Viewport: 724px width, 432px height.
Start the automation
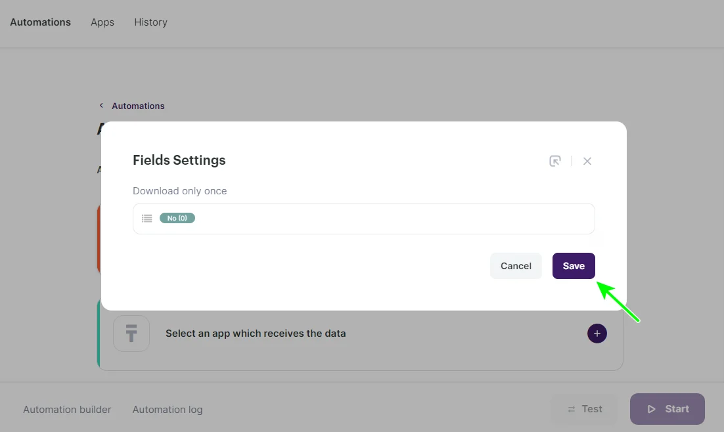click(x=667, y=409)
